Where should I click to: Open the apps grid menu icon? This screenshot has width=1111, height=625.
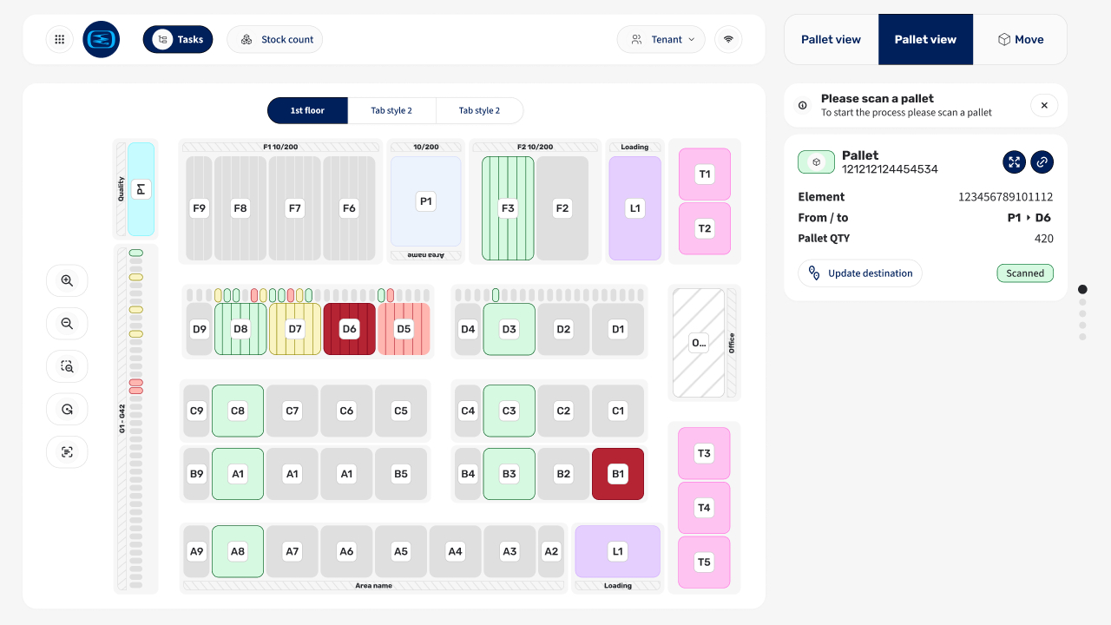point(60,39)
